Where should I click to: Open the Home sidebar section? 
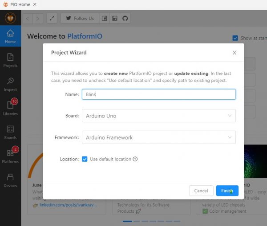pos(10,36)
